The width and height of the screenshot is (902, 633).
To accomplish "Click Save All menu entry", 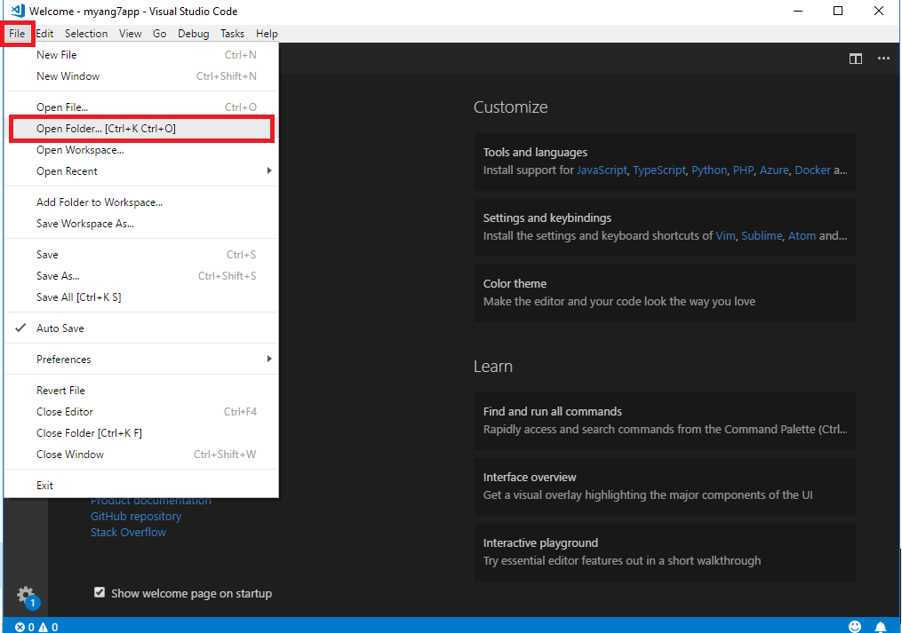I will tap(141, 297).
